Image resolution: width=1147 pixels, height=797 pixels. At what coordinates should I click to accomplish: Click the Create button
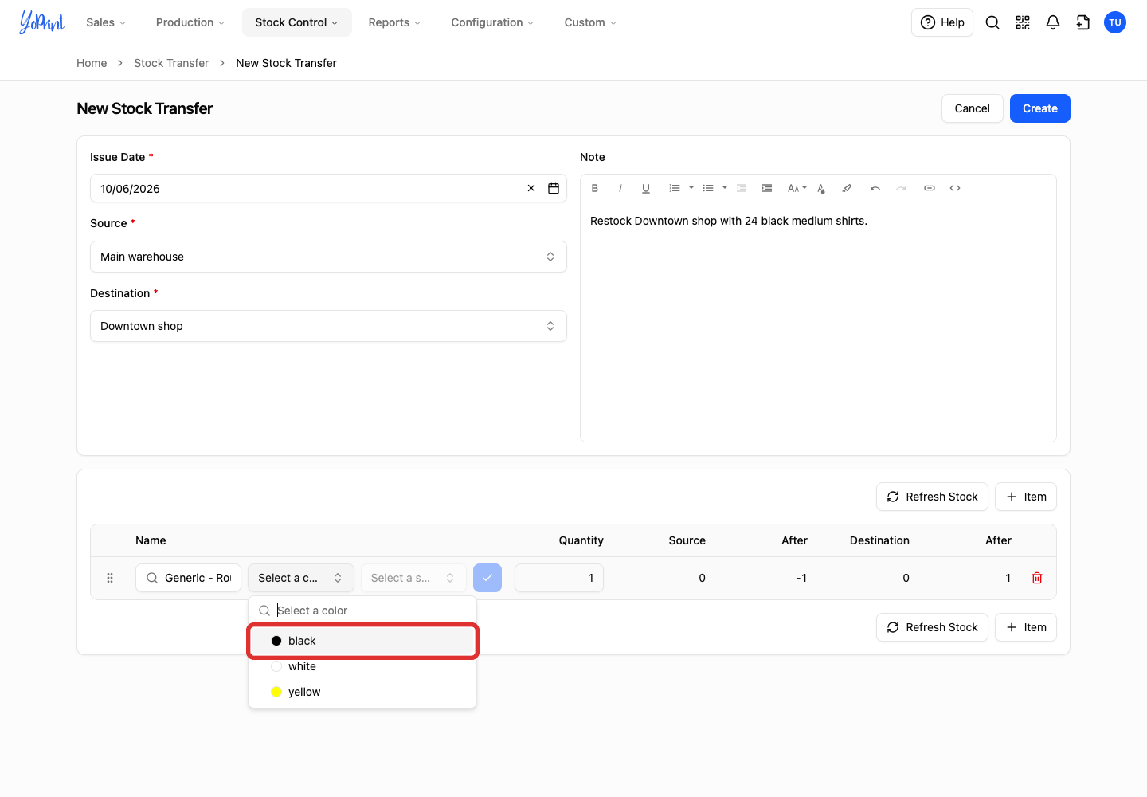[1040, 108]
